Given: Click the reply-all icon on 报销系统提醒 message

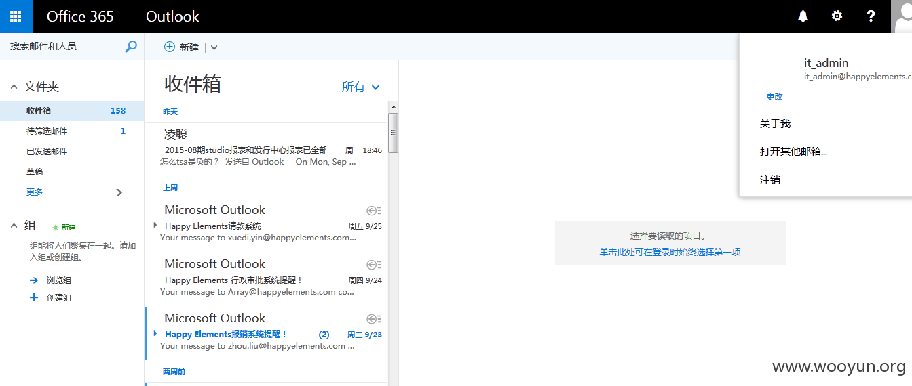Looking at the screenshot, I should click(x=374, y=319).
